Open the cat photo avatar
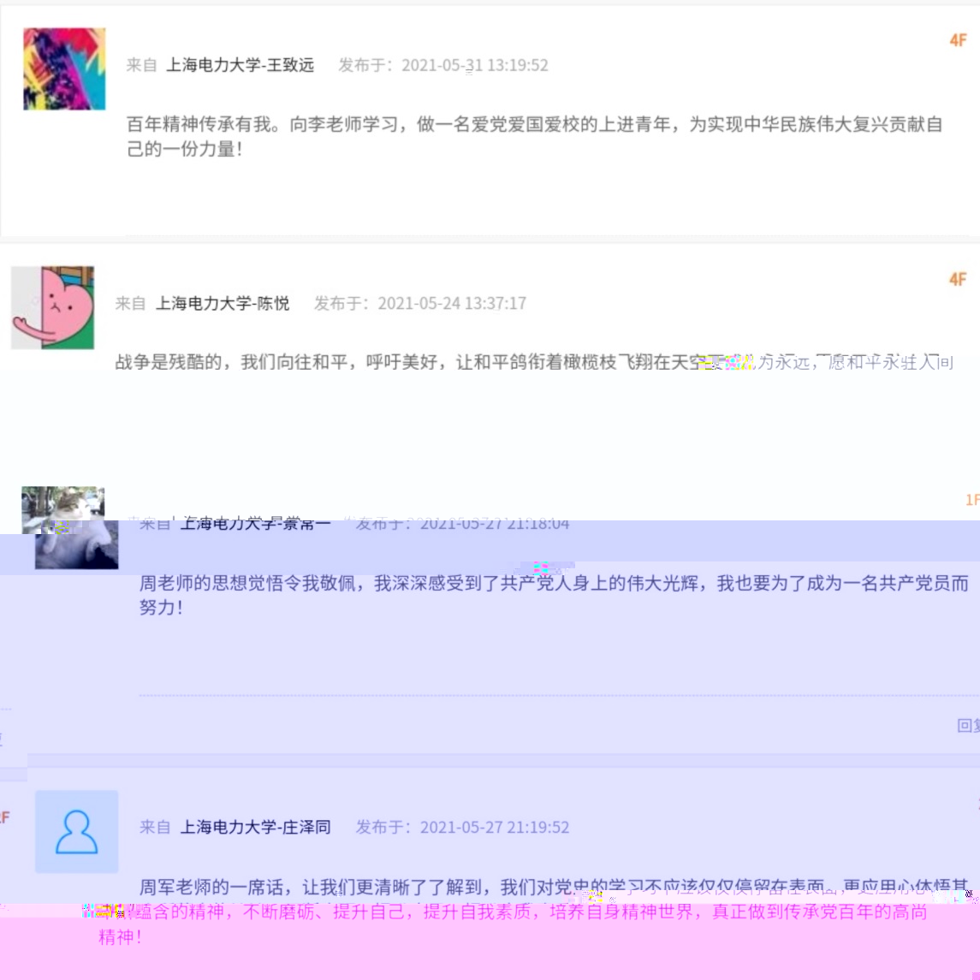The image size is (980, 980). [70, 528]
